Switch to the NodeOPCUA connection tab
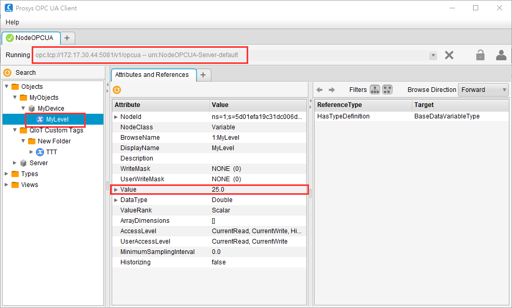Image resolution: width=512 pixels, height=308 pixels. pos(31,38)
